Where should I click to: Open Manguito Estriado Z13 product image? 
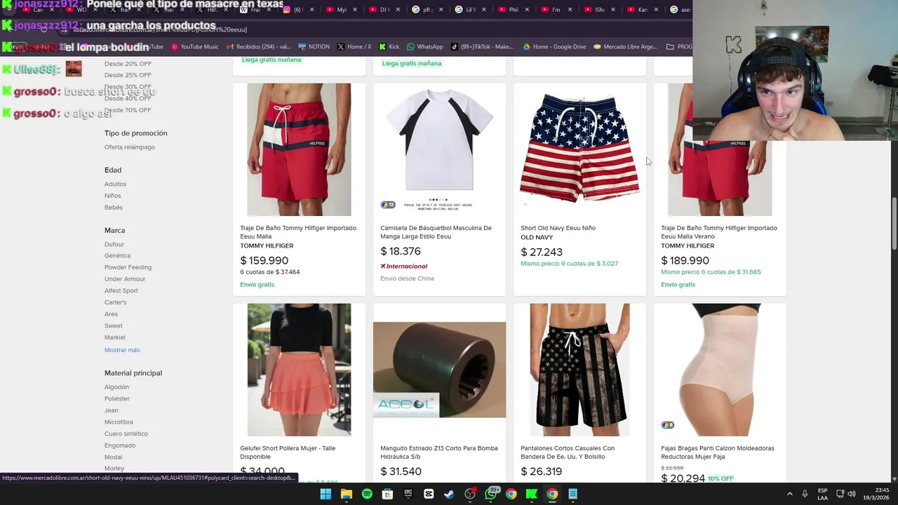[x=439, y=370]
